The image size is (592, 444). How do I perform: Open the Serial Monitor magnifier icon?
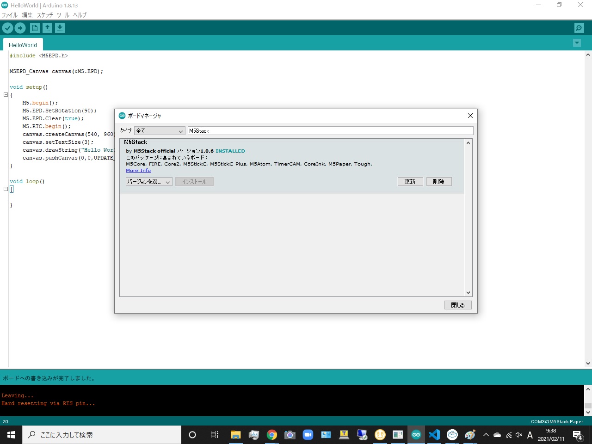(x=579, y=28)
